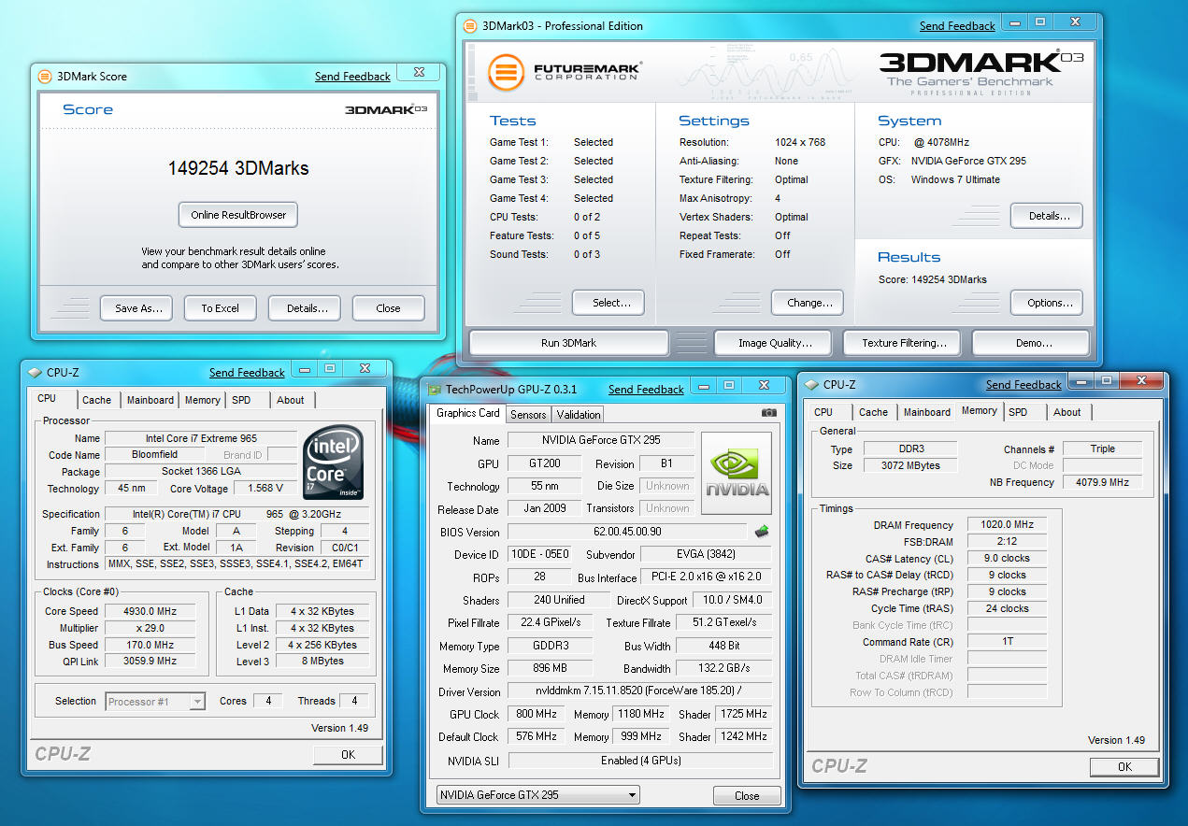This screenshot has width=1188, height=826.
Task: Click the NB Frequency value 4079.9 MHz
Action: [1102, 483]
